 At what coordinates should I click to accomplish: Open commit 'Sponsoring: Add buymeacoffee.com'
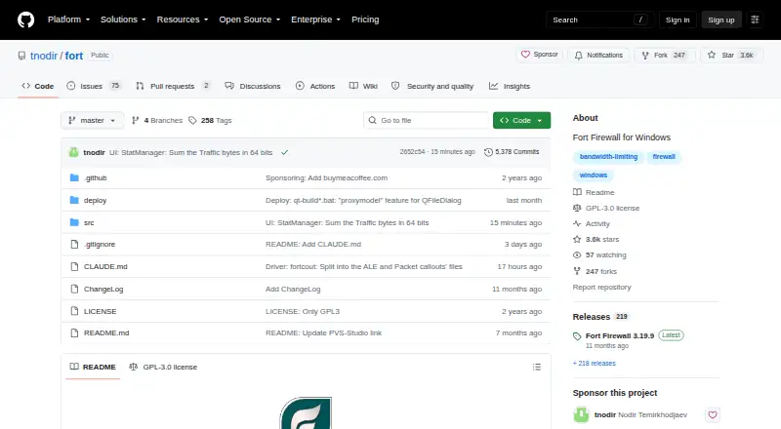click(326, 177)
